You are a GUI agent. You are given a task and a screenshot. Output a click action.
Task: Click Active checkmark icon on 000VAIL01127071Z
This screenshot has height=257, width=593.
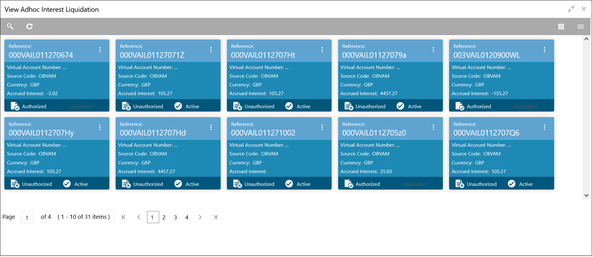(178, 106)
